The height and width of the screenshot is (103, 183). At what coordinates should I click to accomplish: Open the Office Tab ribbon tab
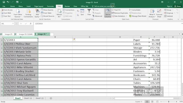(x=84, y=6)
